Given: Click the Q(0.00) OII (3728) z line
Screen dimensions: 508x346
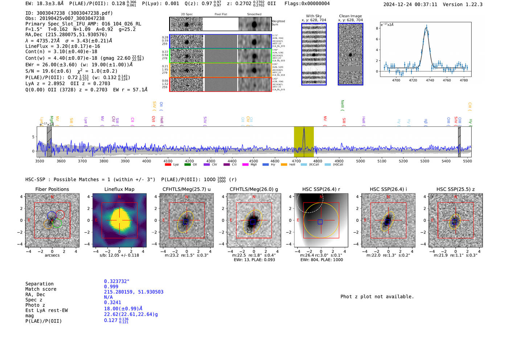Looking at the screenshot, I should [86, 90].
